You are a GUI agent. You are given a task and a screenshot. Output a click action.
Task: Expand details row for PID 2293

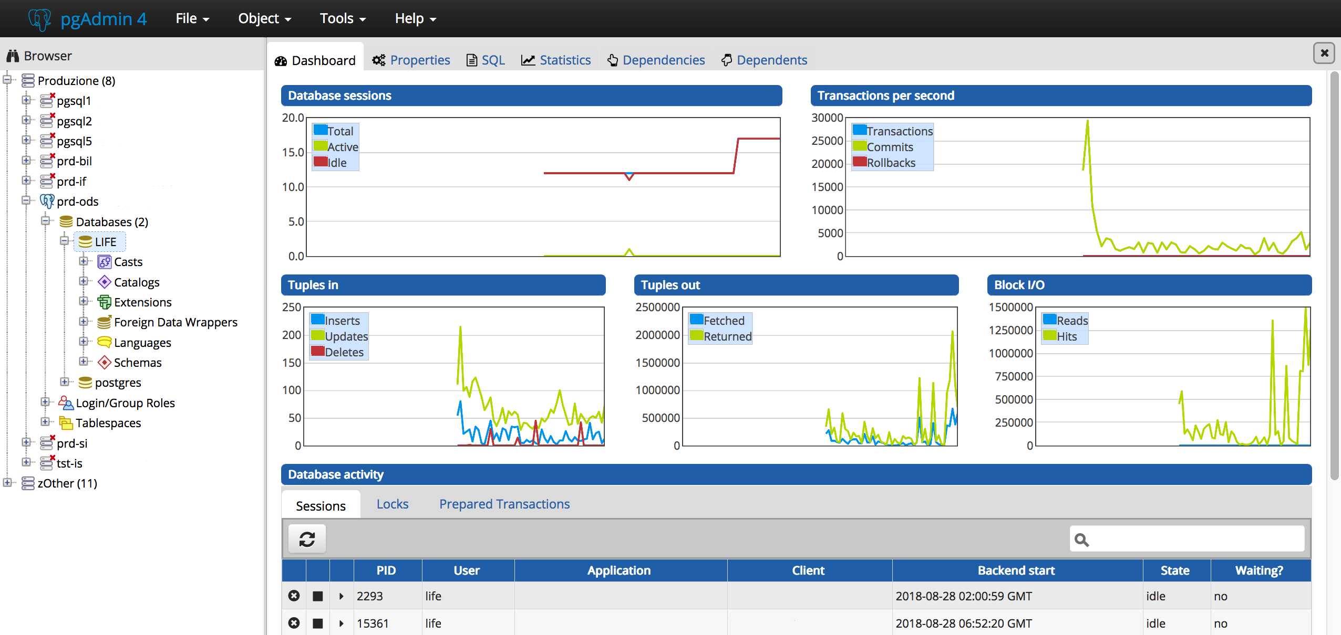tap(342, 596)
